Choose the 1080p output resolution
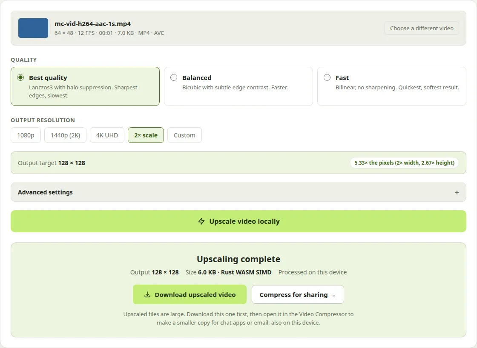The image size is (477, 348). 26,135
